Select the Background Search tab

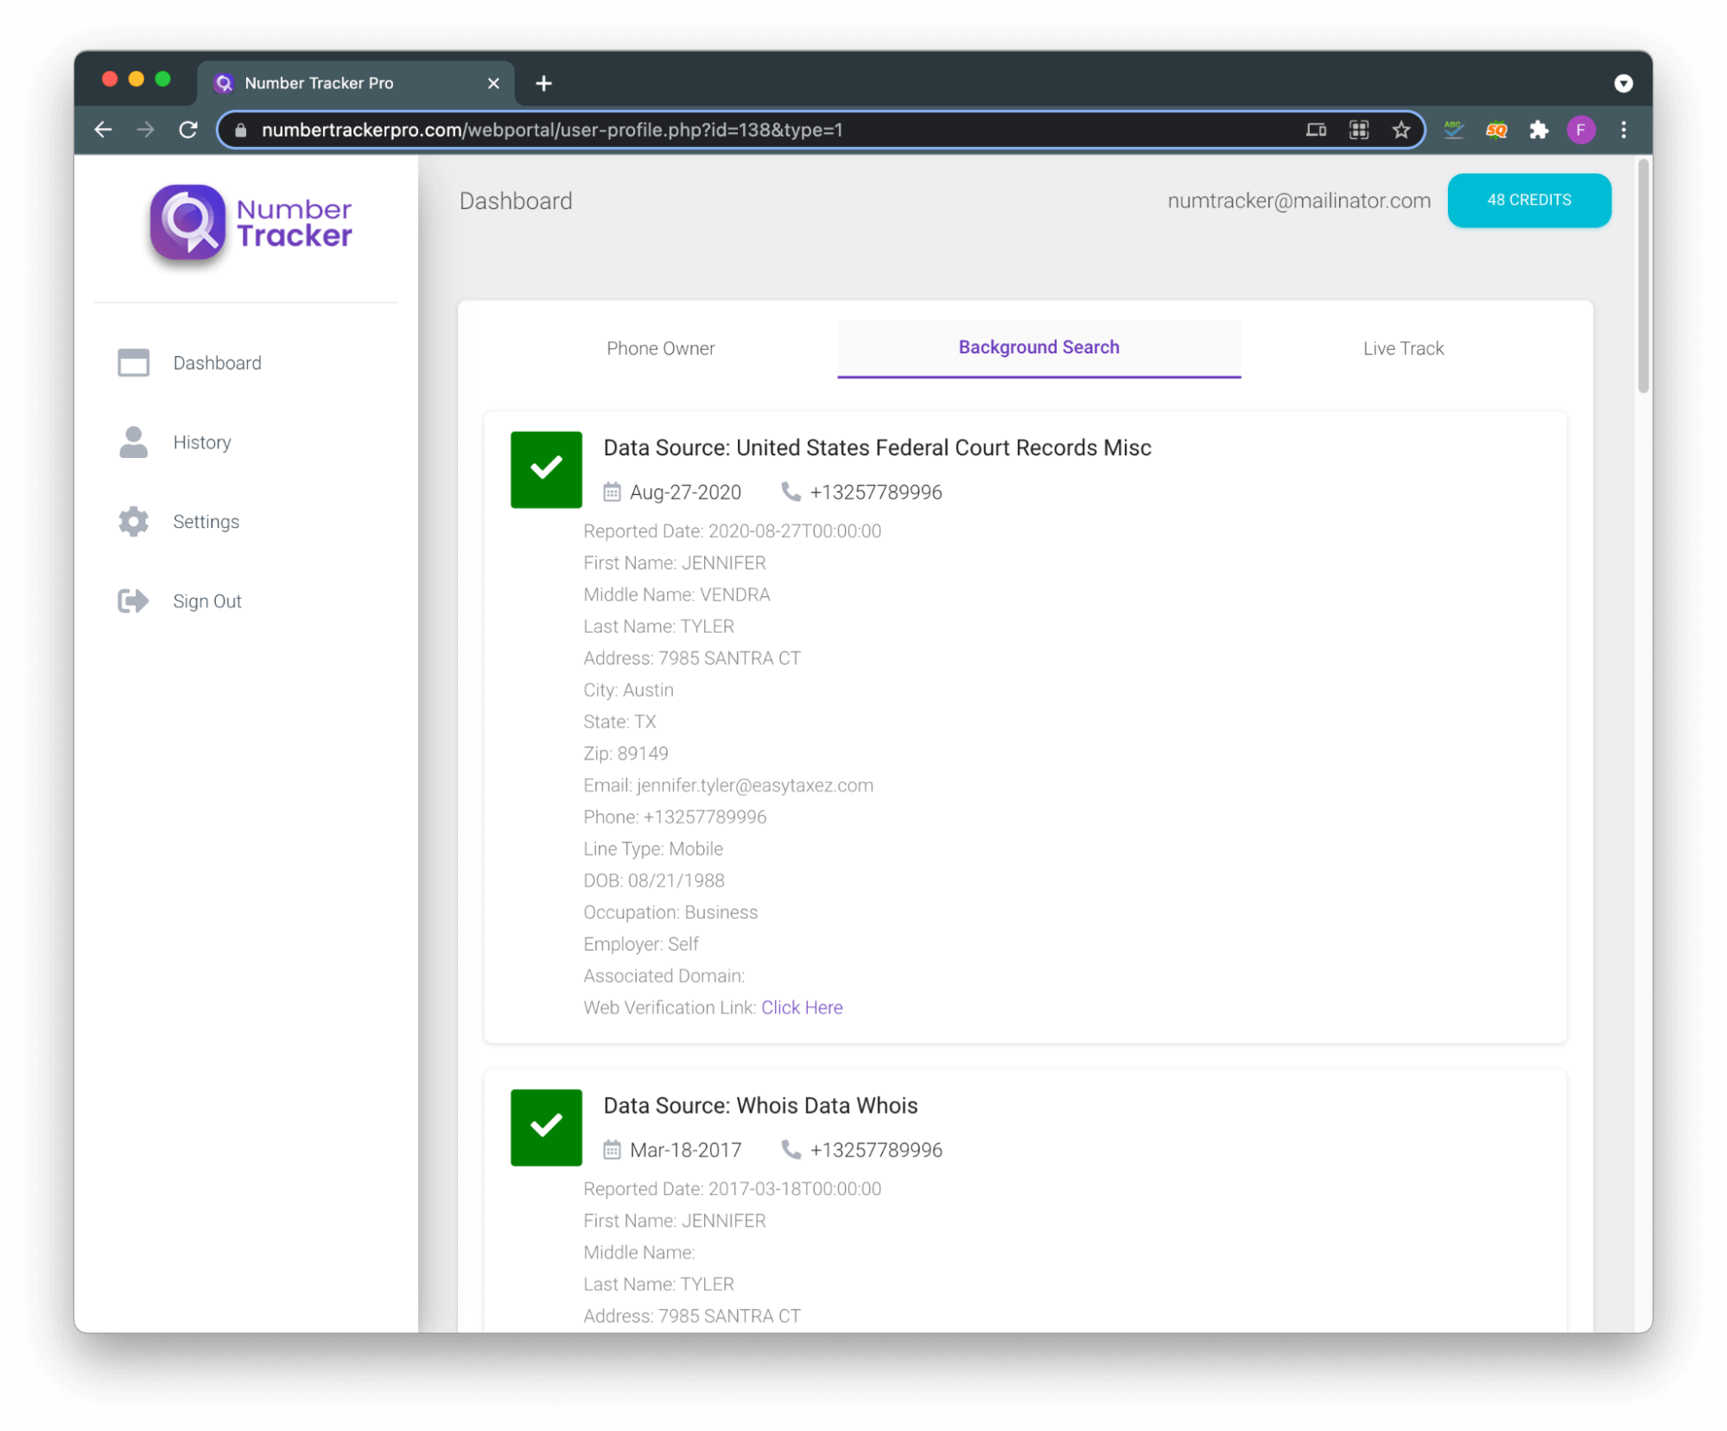tap(1038, 348)
